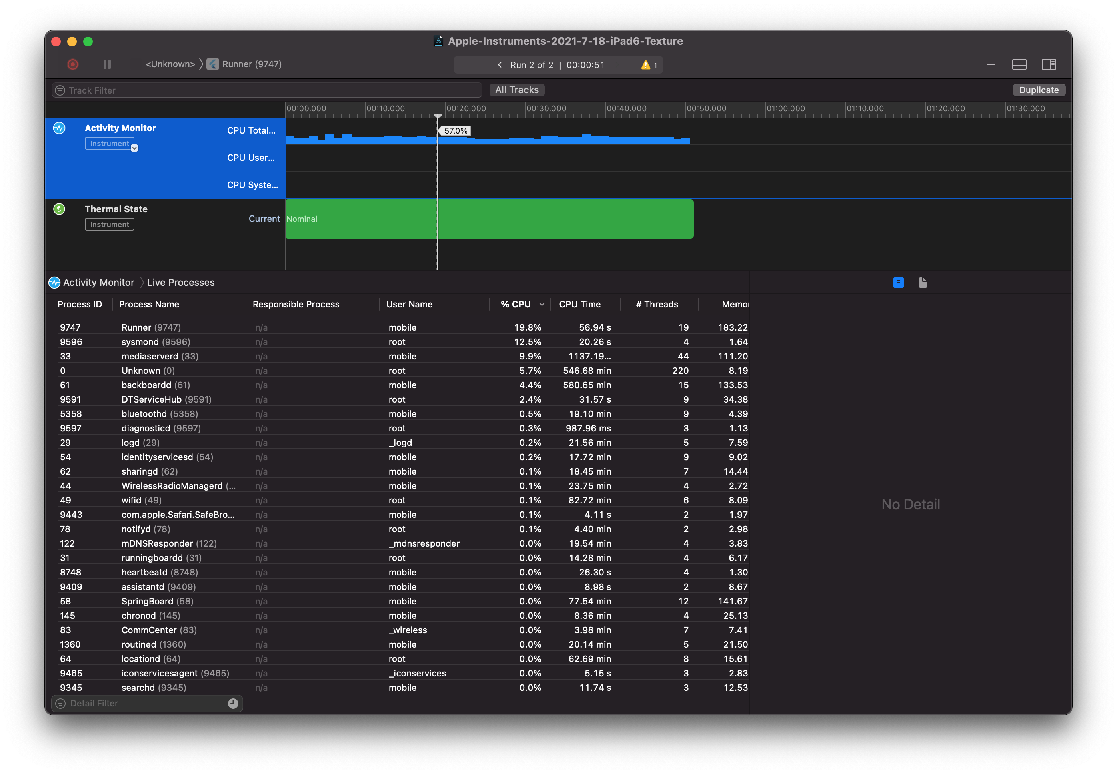Click the Duplicate button
The image size is (1117, 774).
(x=1039, y=90)
